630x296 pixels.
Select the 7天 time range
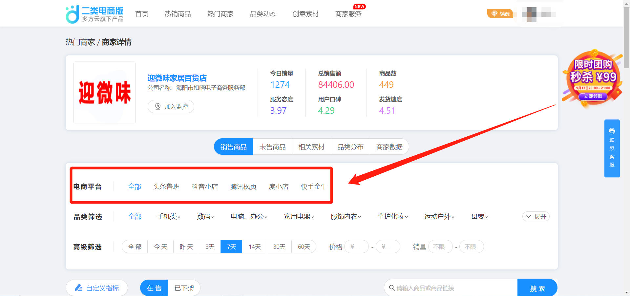(232, 247)
